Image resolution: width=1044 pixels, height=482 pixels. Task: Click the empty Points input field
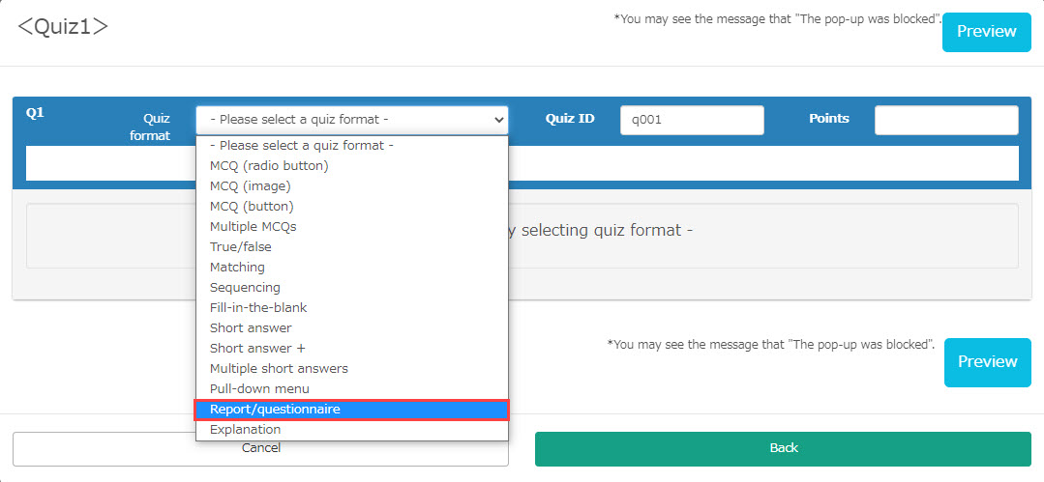pos(945,120)
